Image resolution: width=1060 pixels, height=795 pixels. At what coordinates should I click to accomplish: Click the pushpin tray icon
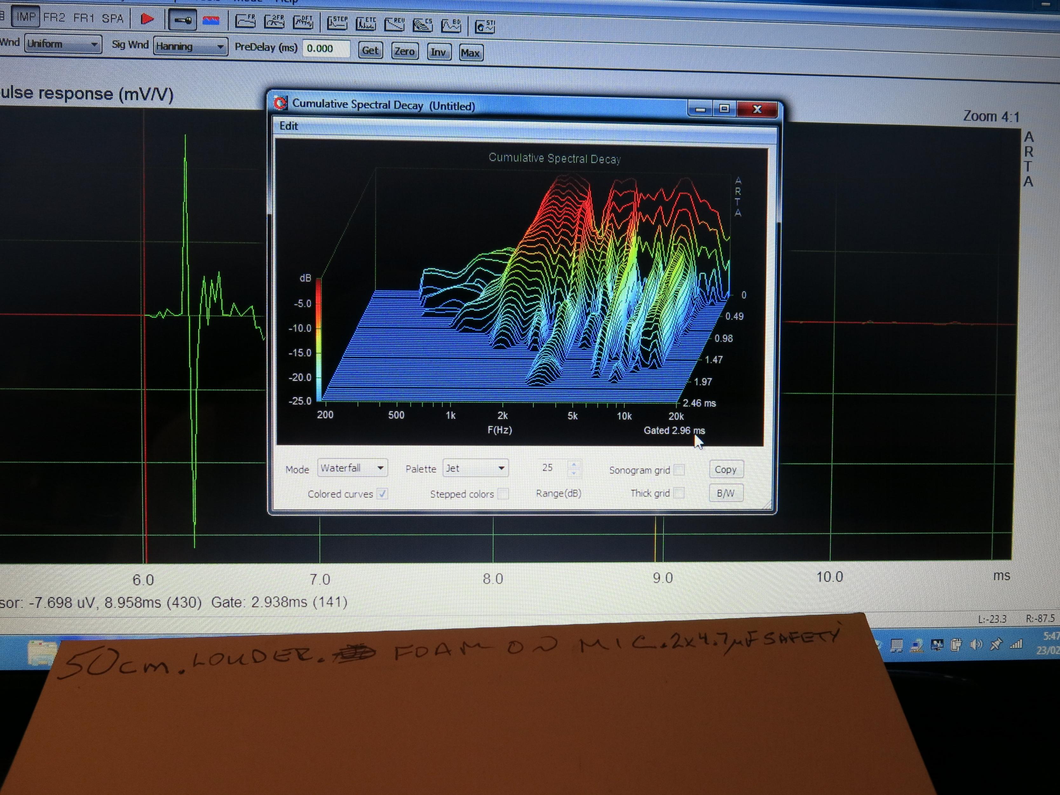click(996, 644)
